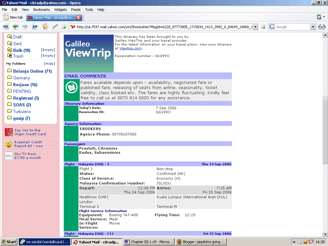This screenshot has width=328, height=246.
Task: Open the Edit menu
Action: (x=14, y=10)
